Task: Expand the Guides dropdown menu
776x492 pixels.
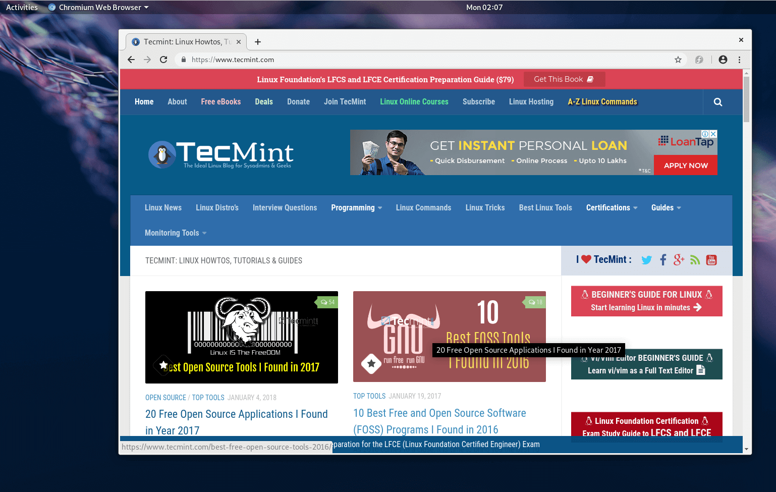Action: (666, 208)
